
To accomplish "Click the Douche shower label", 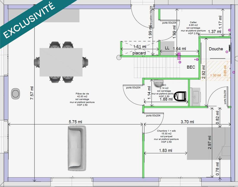I will pyautogui.click(x=216, y=49).
